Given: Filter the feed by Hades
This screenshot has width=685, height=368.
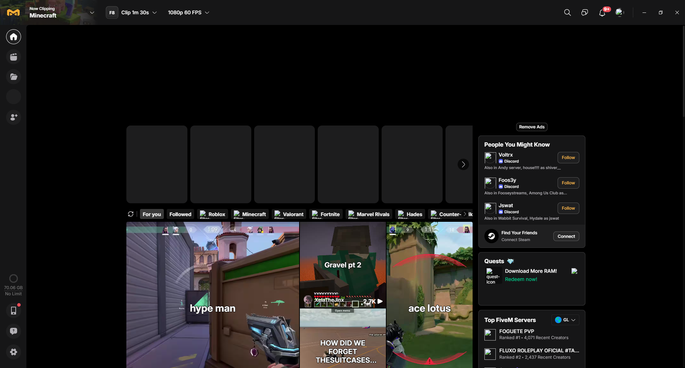Looking at the screenshot, I should point(410,214).
